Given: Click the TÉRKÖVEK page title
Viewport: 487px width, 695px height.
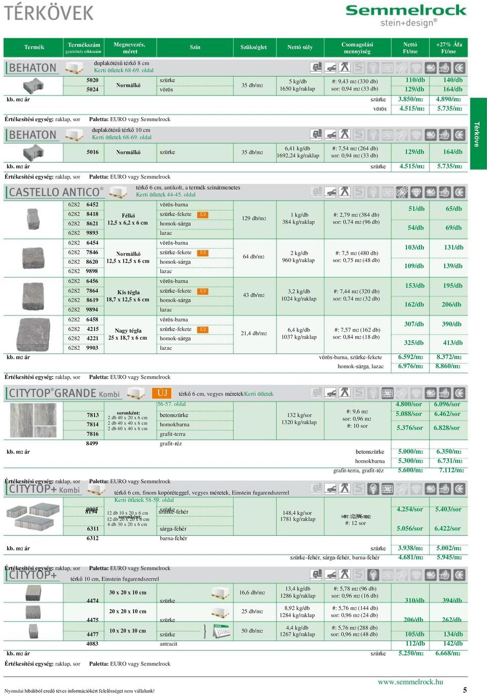Looking at the screenshot, I should tap(49, 13).
